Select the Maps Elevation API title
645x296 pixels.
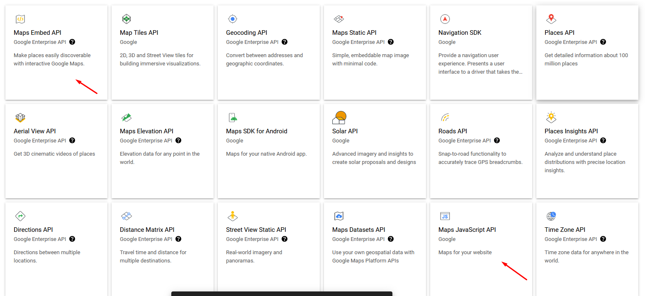point(146,131)
